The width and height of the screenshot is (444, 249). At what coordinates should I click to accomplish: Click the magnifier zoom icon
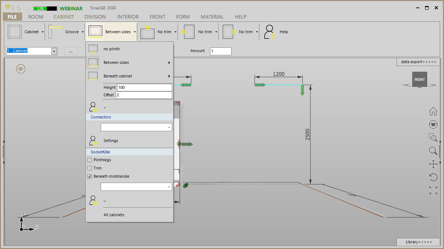[x=433, y=151]
